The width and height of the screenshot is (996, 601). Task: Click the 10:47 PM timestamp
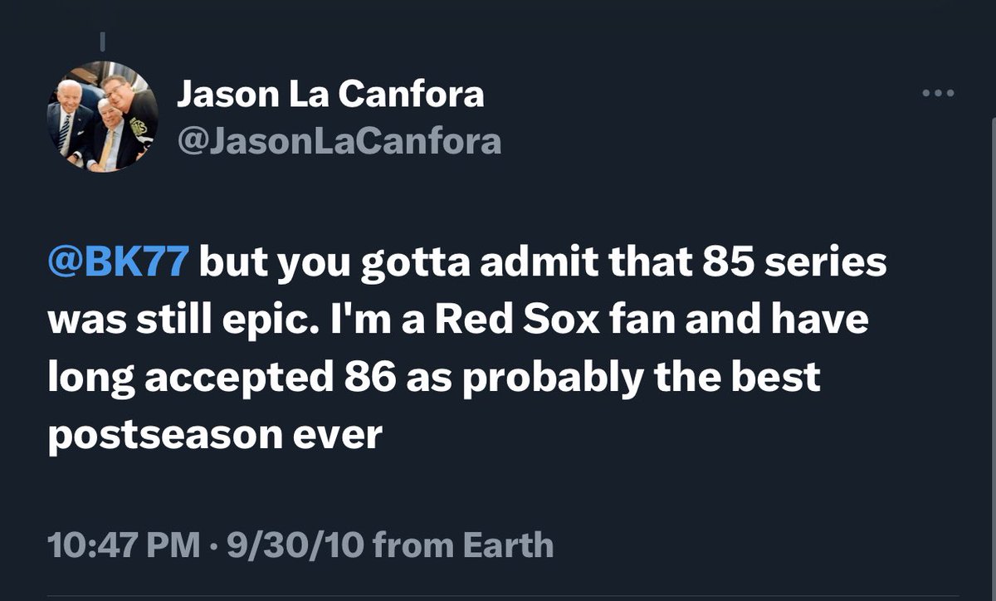pos(124,545)
